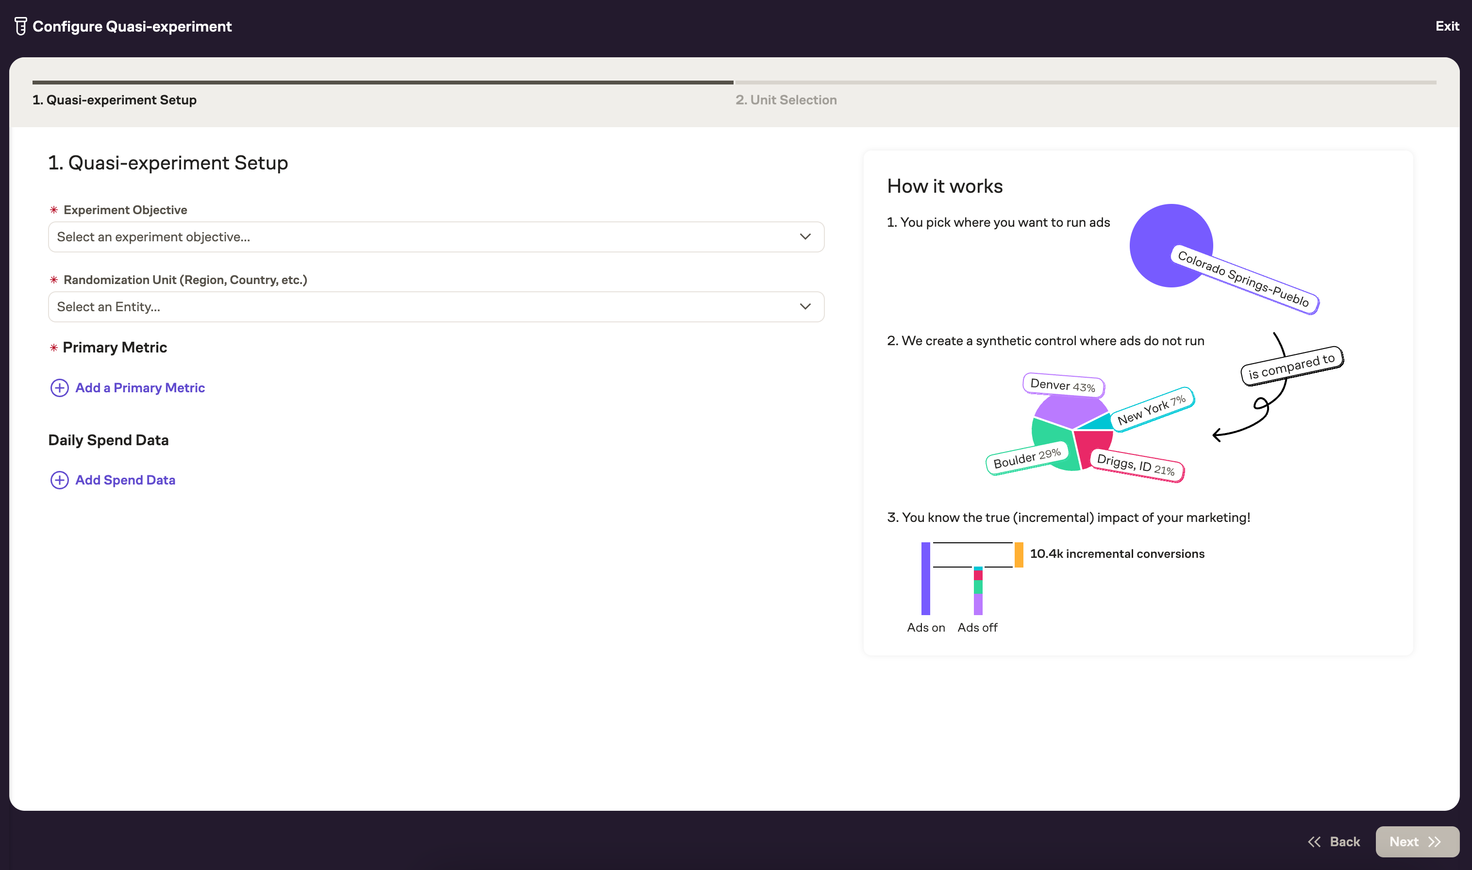Click the chevron on the experiment objective dropdown
The width and height of the screenshot is (1472, 870).
(805, 237)
